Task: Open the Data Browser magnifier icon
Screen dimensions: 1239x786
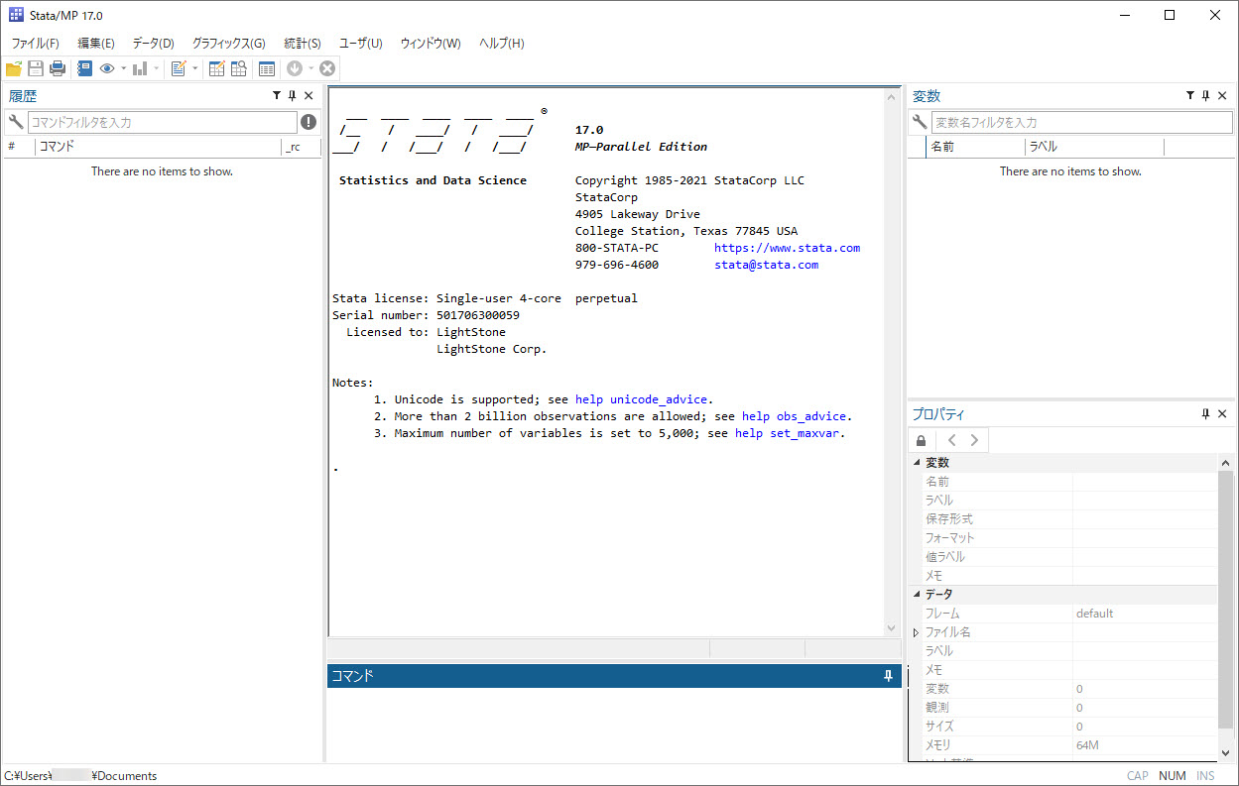Action: click(239, 68)
